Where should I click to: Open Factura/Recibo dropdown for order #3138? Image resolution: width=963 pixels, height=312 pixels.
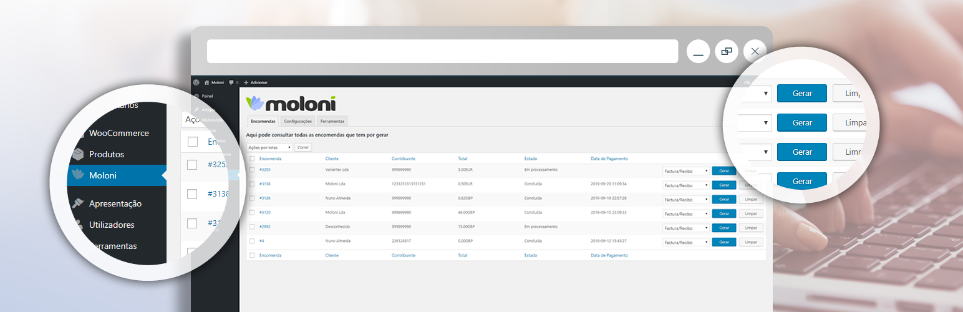pos(686,185)
